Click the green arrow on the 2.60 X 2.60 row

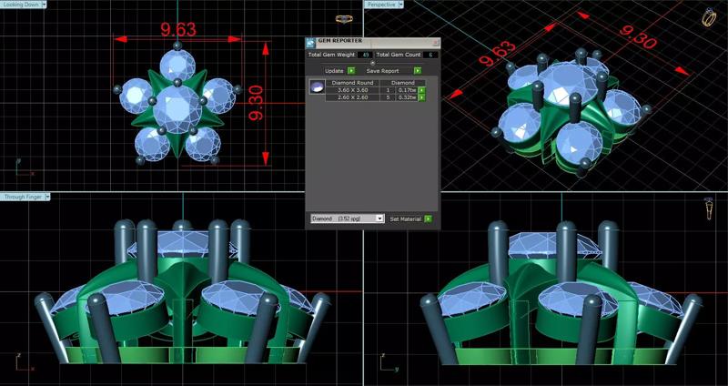click(421, 97)
